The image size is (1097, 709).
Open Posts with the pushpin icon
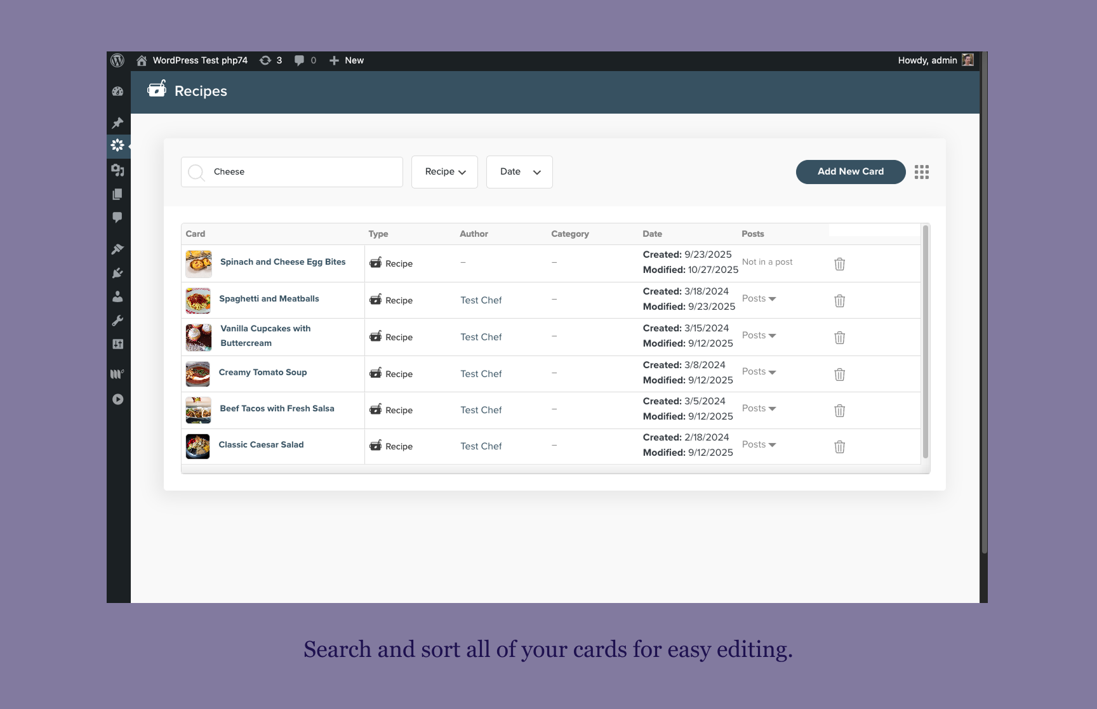pyautogui.click(x=117, y=123)
